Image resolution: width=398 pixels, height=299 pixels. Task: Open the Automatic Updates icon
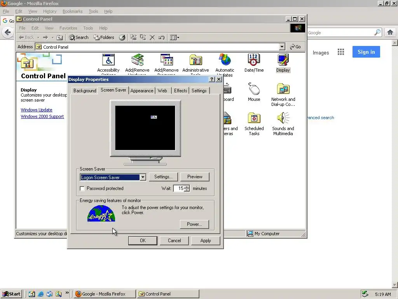pyautogui.click(x=225, y=65)
